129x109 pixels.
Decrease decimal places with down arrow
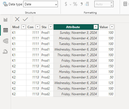point(111,6)
